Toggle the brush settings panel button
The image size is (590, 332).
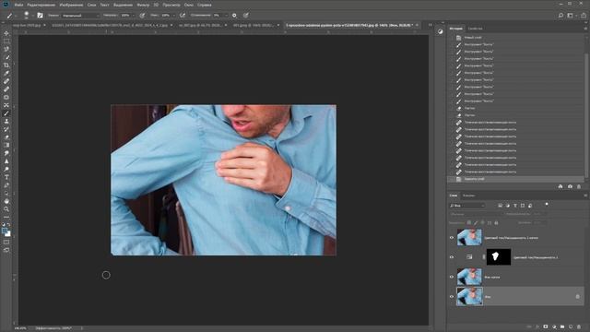(40, 16)
